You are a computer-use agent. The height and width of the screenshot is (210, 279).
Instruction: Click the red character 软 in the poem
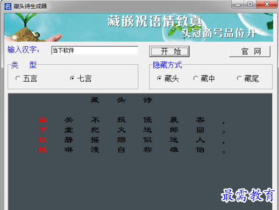[43, 140]
